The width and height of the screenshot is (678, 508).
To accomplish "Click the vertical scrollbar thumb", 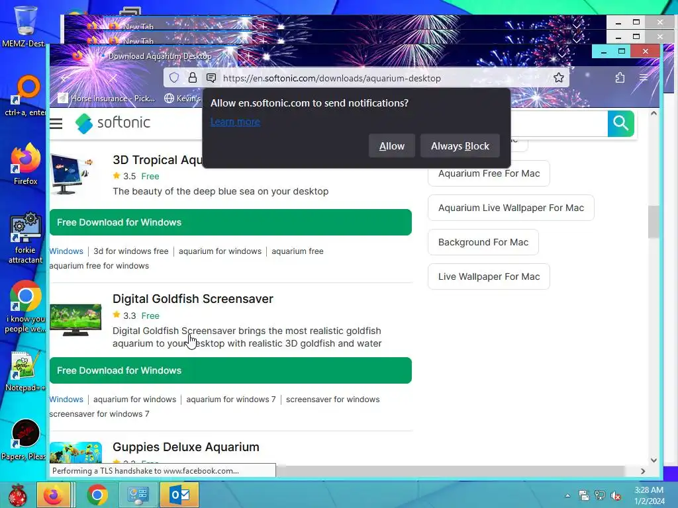I will [654, 222].
